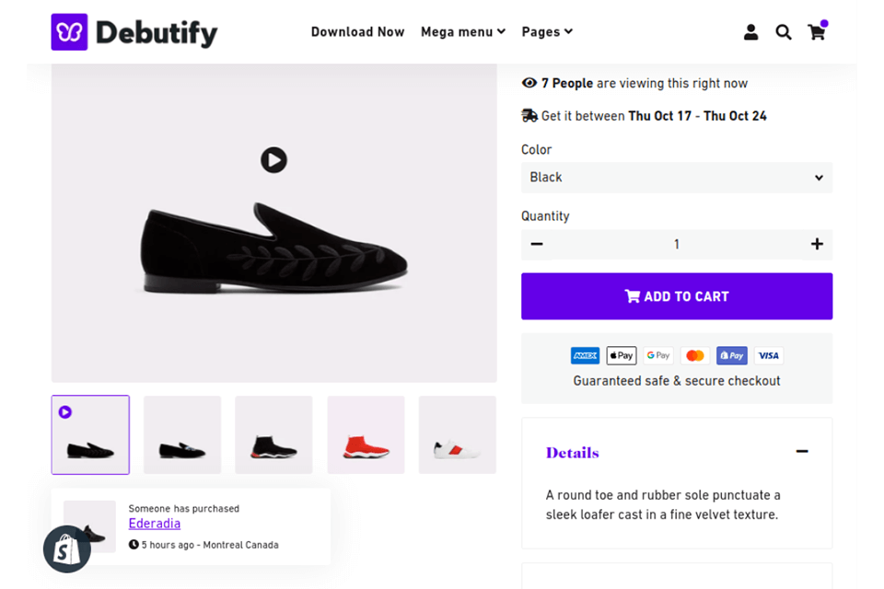Open the shopping cart icon in header
Screen dimensions: 884x589
point(816,32)
